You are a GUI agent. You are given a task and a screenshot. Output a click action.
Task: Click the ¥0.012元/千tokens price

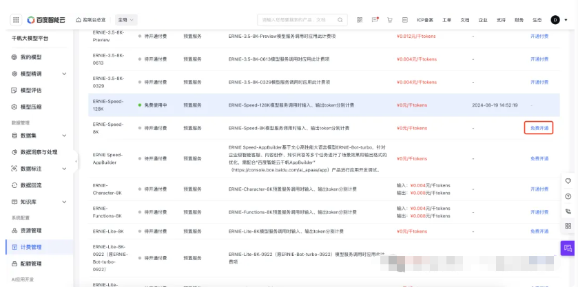[x=416, y=36]
